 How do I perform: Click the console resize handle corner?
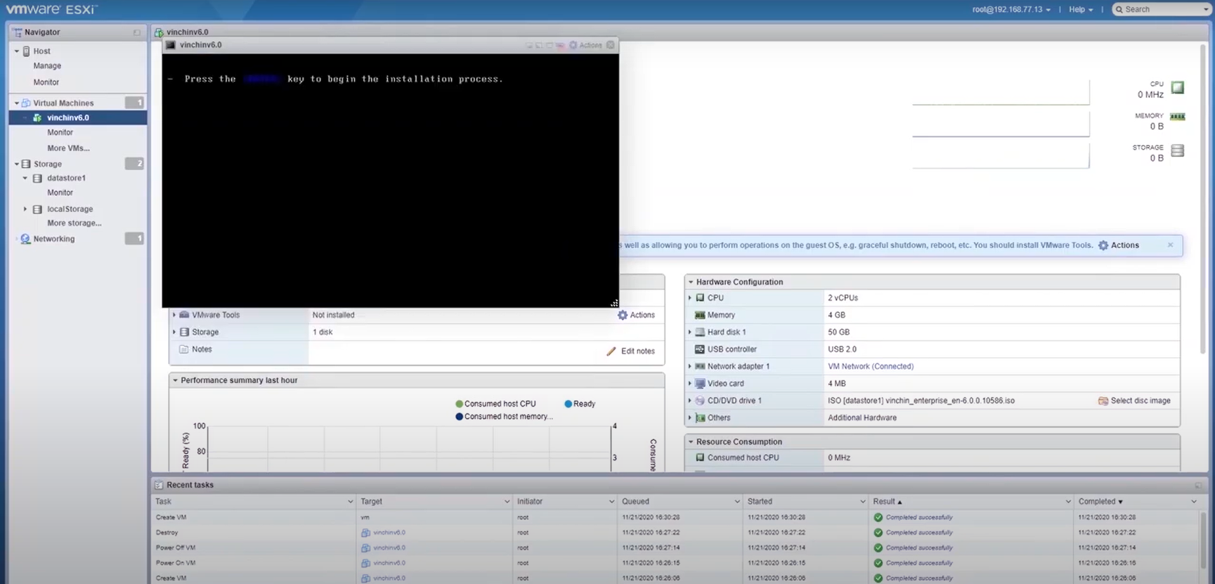614,303
